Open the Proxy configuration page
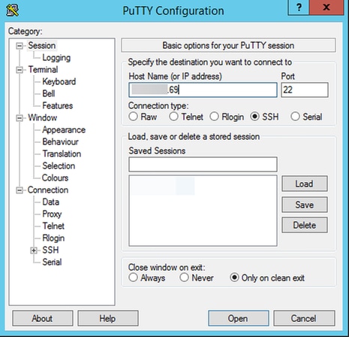Viewport: 349px width, 337px height. point(52,214)
